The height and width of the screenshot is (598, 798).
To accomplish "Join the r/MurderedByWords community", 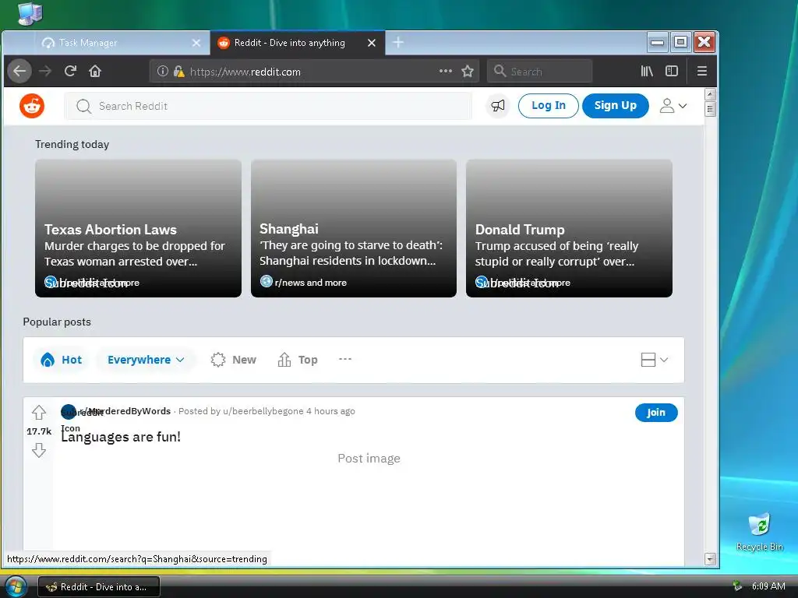I will coord(656,413).
